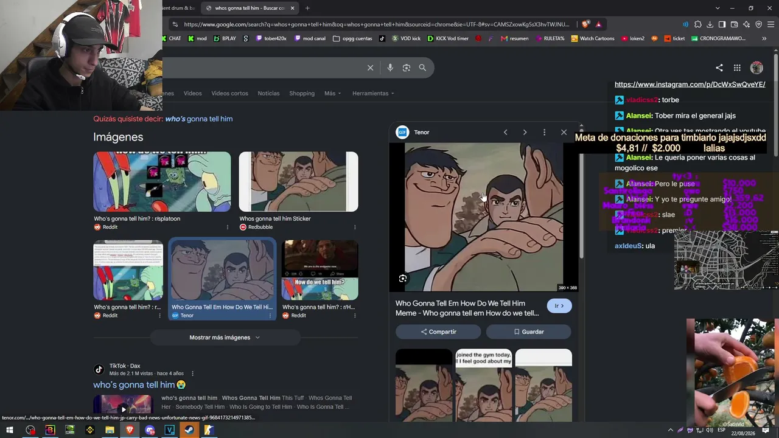Open the 'Watch Cartoons' bookmark

[592, 38]
